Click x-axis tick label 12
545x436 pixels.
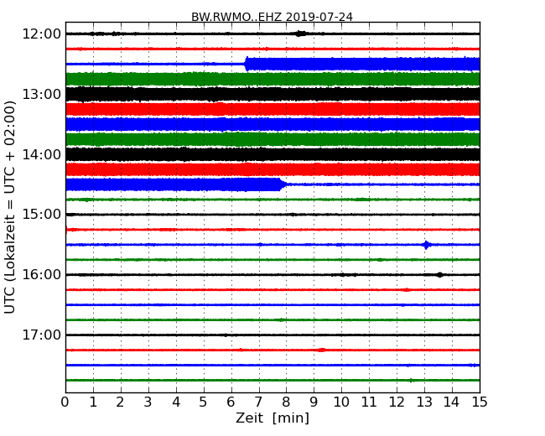397,402
